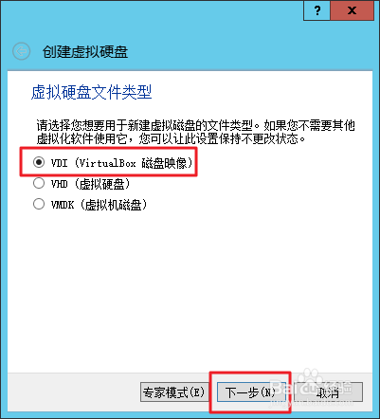Close the dialog with the X button
The width and height of the screenshot is (380, 419).
(352, 10)
